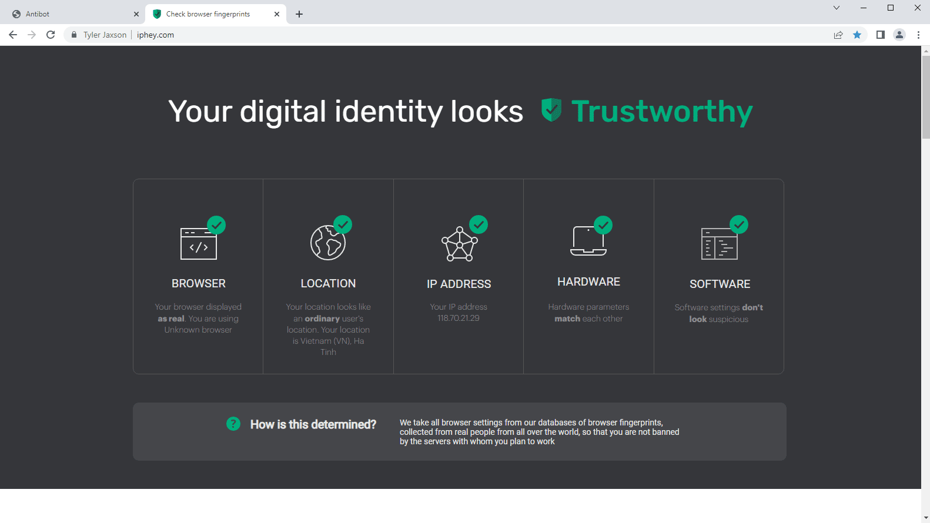This screenshot has height=523, width=930.
Task: Open the Chrome three-dot menu
Action: tap(918, 35)
